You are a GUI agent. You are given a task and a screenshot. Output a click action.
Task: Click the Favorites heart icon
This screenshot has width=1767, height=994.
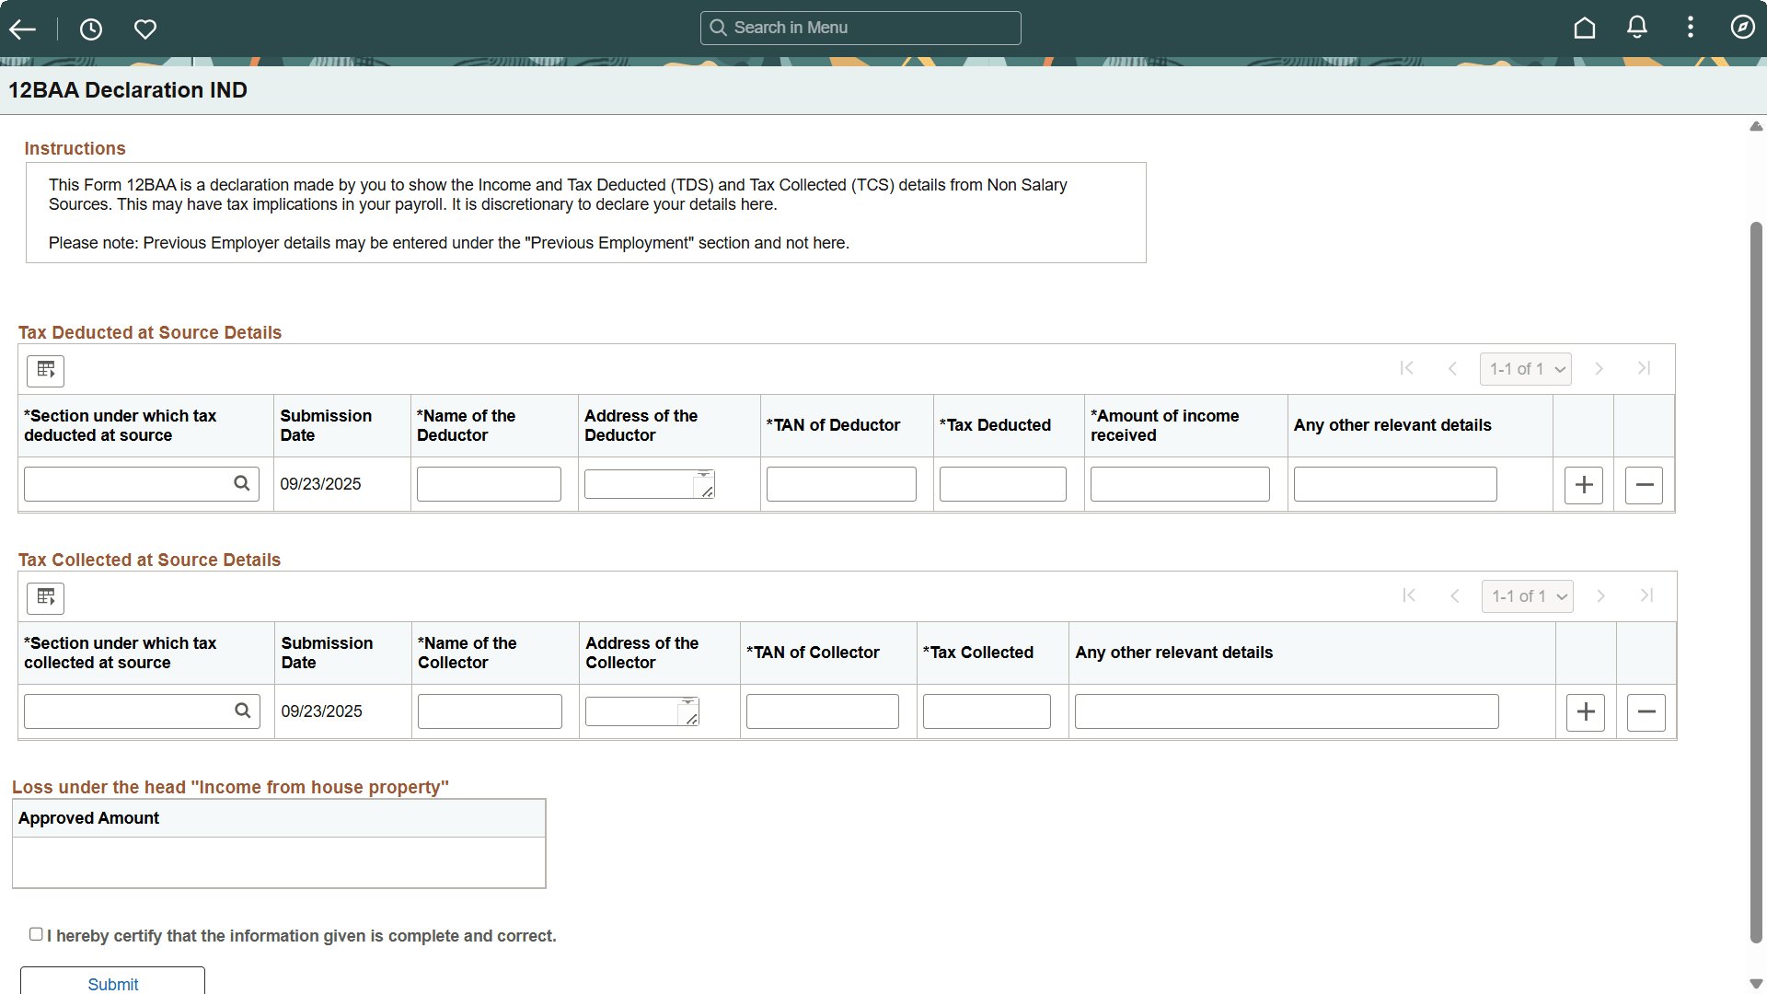point(145,29)
